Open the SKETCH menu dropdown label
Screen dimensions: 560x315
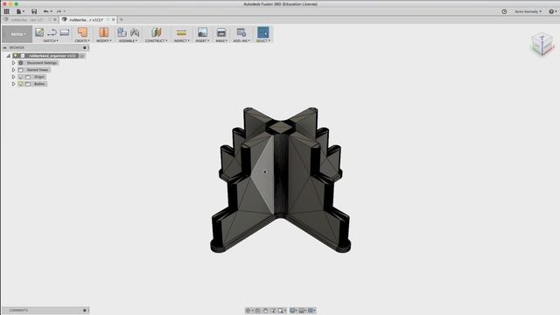pos(51,41)
